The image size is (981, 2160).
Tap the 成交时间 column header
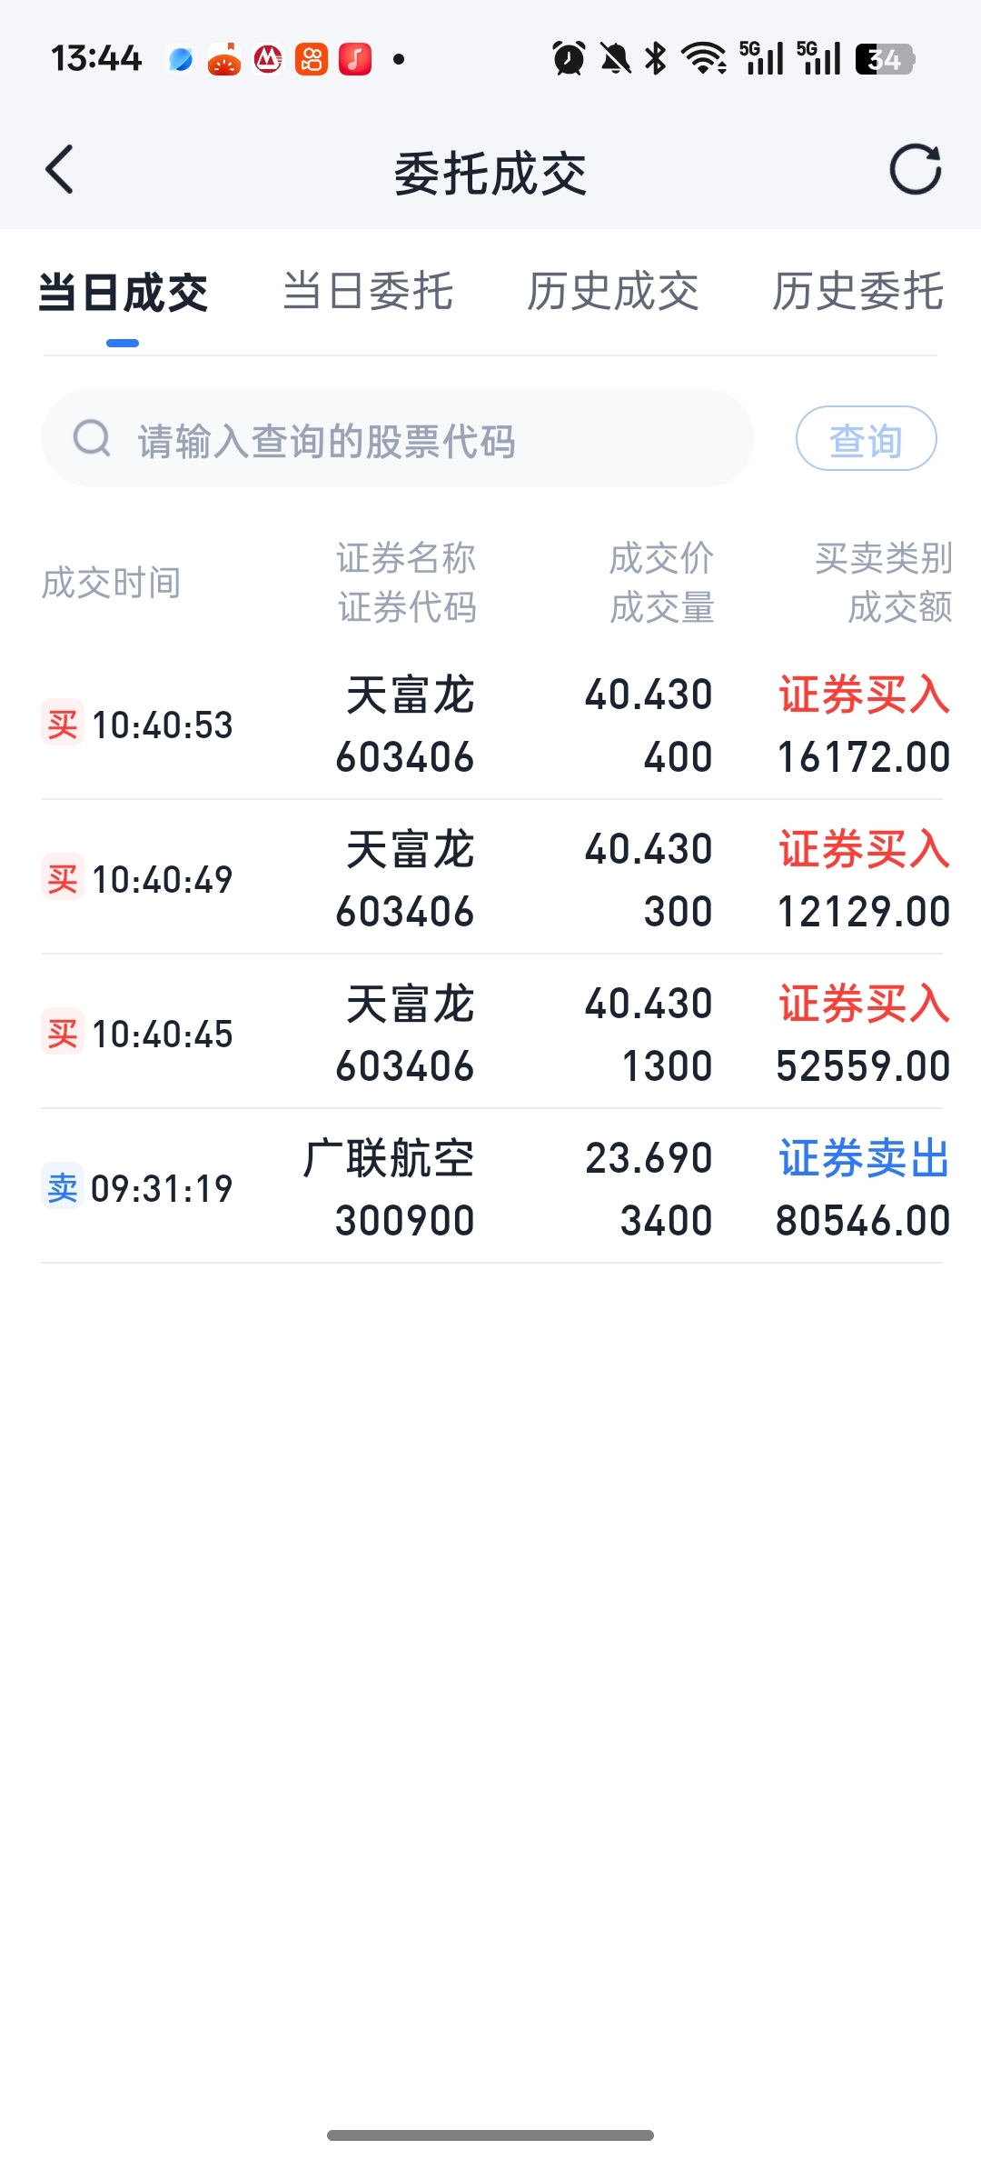[x=111, y=583]
